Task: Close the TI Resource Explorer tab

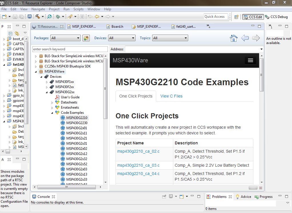Action: tap(62, 27)
